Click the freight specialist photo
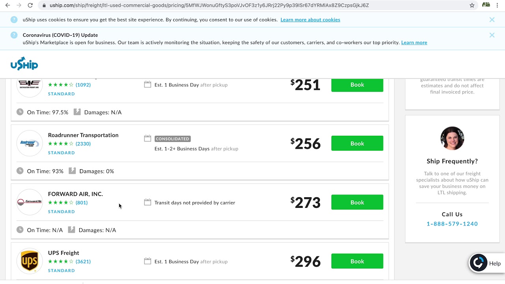The width and height of the screenshot is (505, 284). click(x=452, y=138)
